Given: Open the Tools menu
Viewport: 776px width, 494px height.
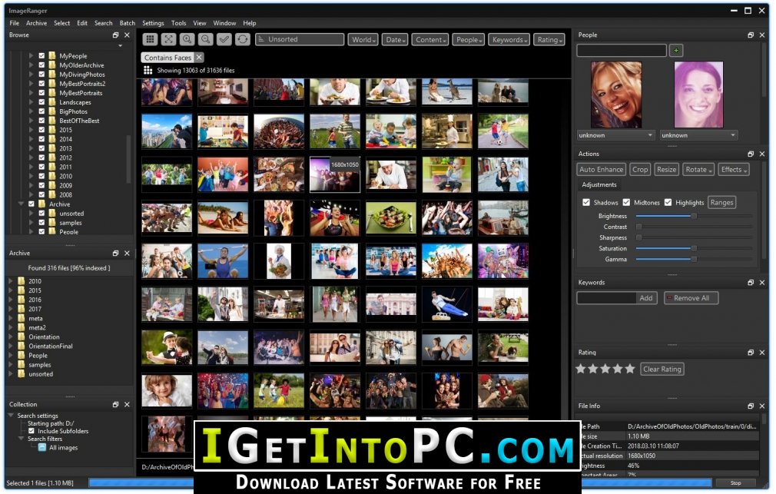Looking at the screenshot, I should 179,23.
